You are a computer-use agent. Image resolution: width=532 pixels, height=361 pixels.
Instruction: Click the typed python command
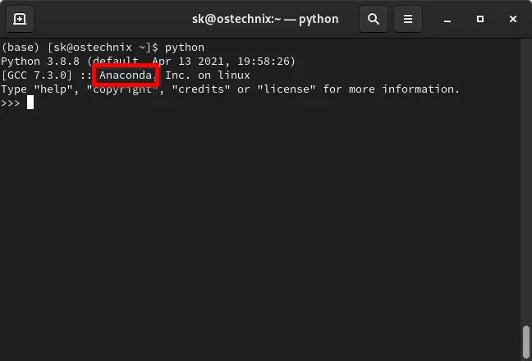tap(185, 48)
